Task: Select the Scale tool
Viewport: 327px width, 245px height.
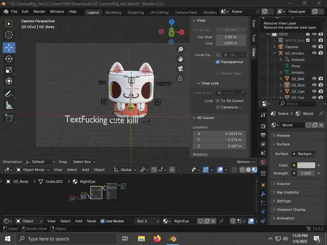Action: (x=9, y=70)
